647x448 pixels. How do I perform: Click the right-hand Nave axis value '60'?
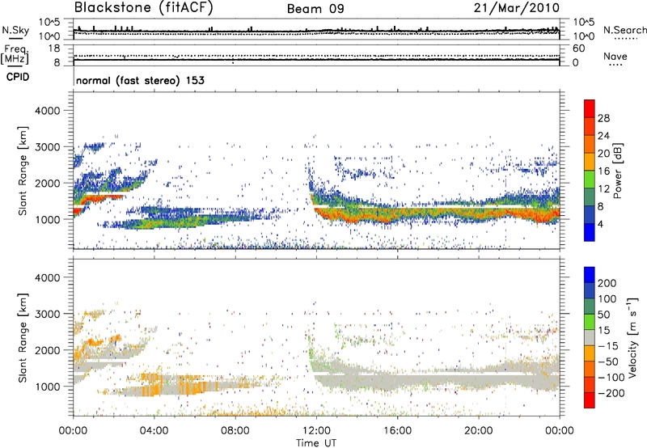(x=579, y=49)
